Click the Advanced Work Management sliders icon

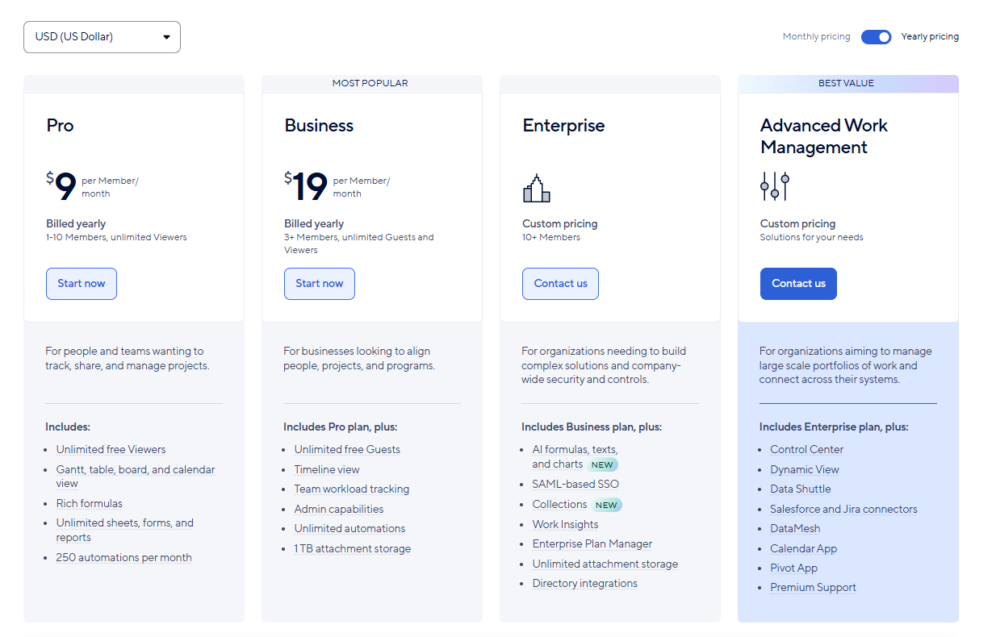(x=774, y=185)
